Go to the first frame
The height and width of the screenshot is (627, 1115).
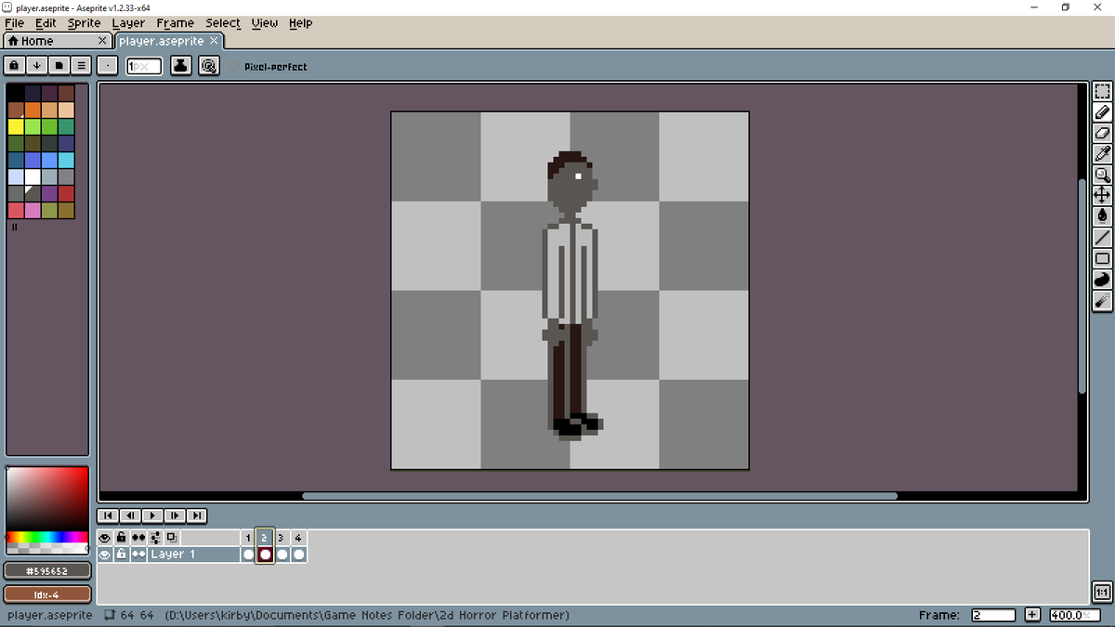click(x=108, y=516)
